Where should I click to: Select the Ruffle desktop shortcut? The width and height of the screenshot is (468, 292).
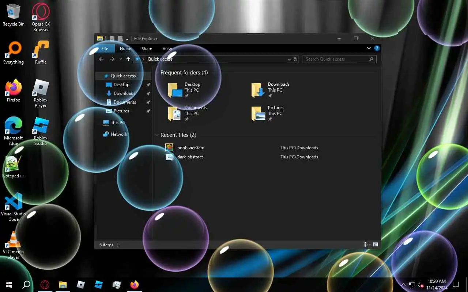[41, 53]
